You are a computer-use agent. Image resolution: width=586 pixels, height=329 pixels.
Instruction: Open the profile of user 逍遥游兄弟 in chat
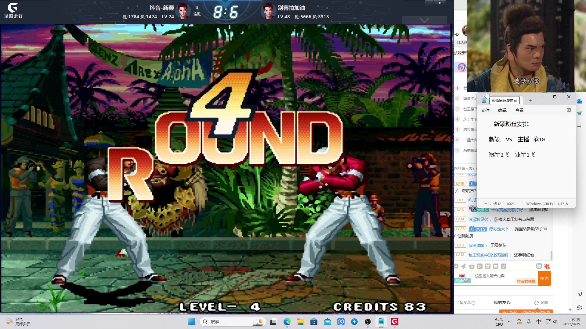tap(478, 219)
